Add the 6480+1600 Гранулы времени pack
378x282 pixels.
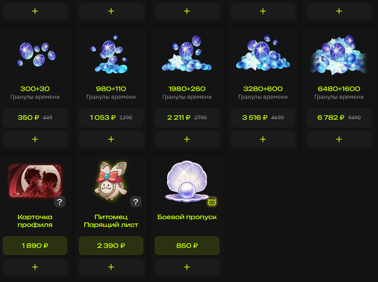pos(339,139)
